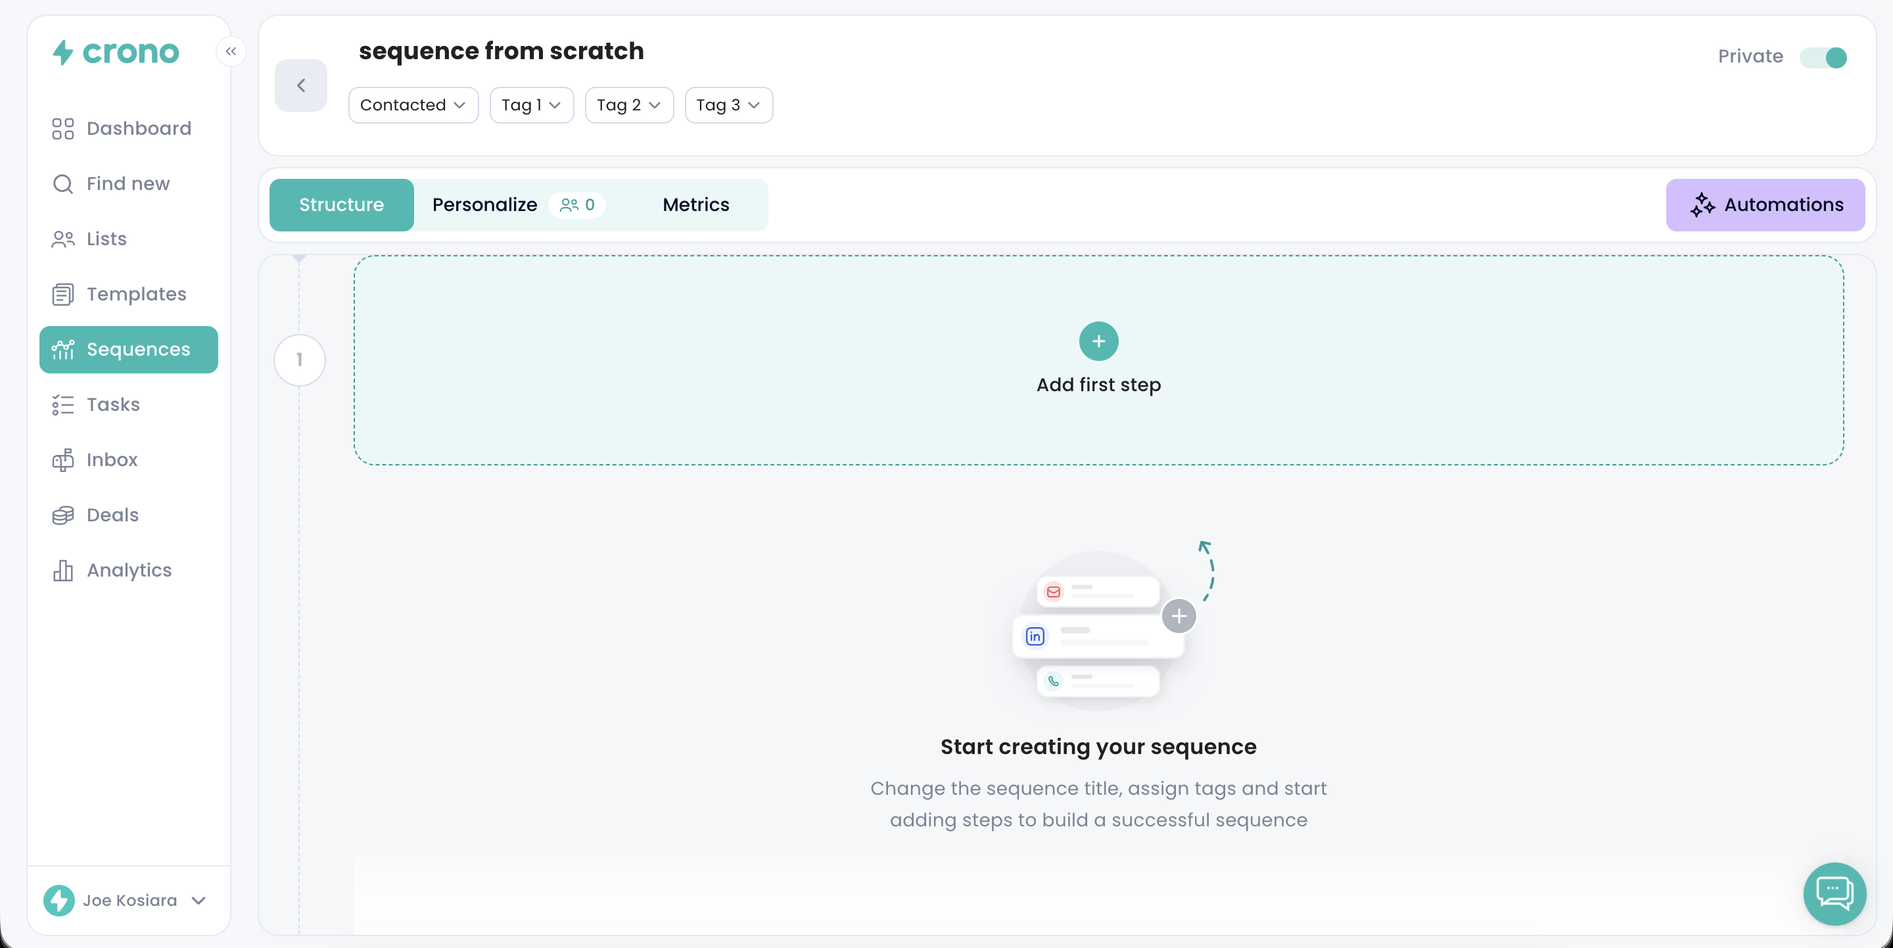This screenshot has height=948, width=1893.
Task: Open the Tag 1 dropdown
Action: (x=531, y=105)
